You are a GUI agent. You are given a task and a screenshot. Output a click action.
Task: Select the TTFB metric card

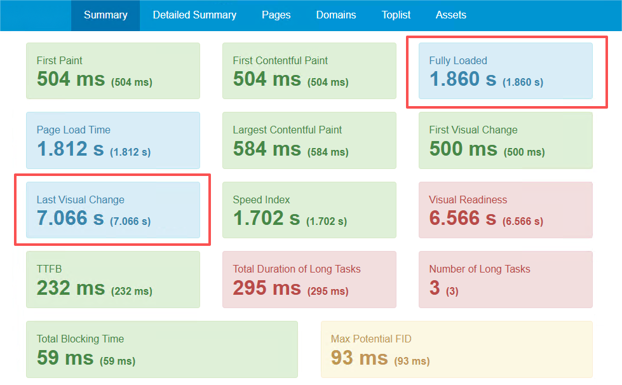click(x=113, y=279)
